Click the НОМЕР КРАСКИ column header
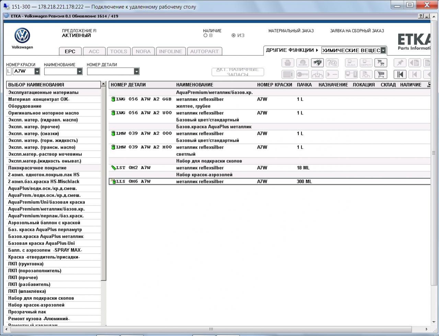The width and height of the screenshot is (439, 336). click(x=275, y=85)
